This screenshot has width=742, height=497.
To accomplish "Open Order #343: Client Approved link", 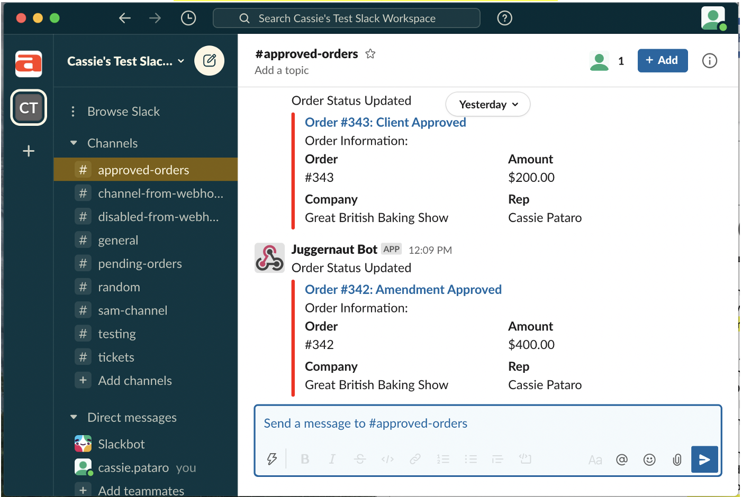I will point(385,123).
